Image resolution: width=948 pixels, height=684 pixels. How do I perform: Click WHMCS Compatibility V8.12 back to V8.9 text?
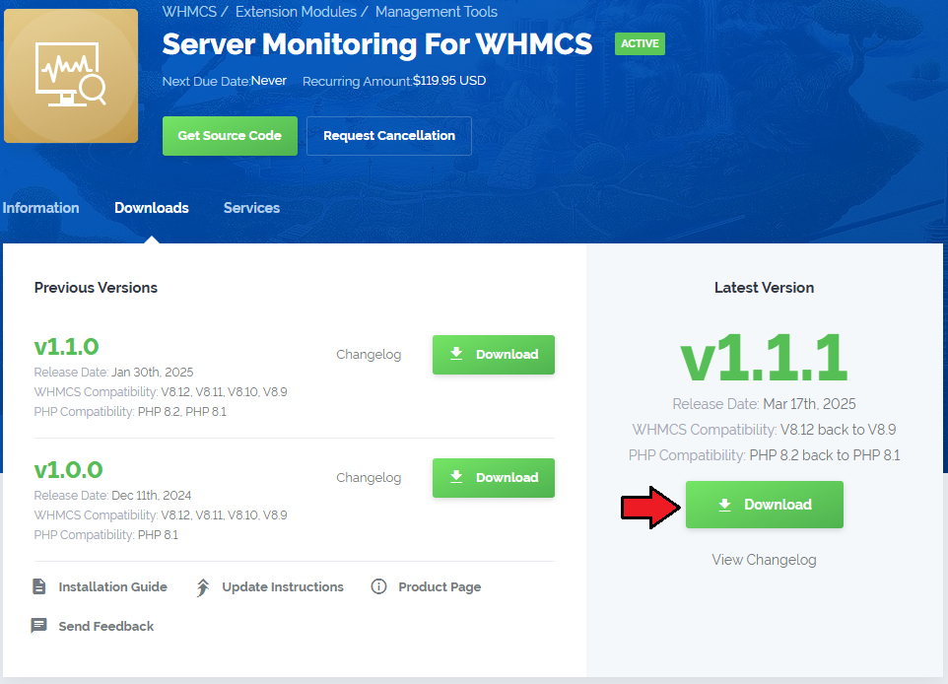(764, 430)
